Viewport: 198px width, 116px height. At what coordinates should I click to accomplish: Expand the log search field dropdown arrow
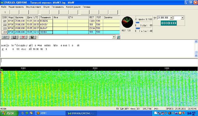(114, 37)
